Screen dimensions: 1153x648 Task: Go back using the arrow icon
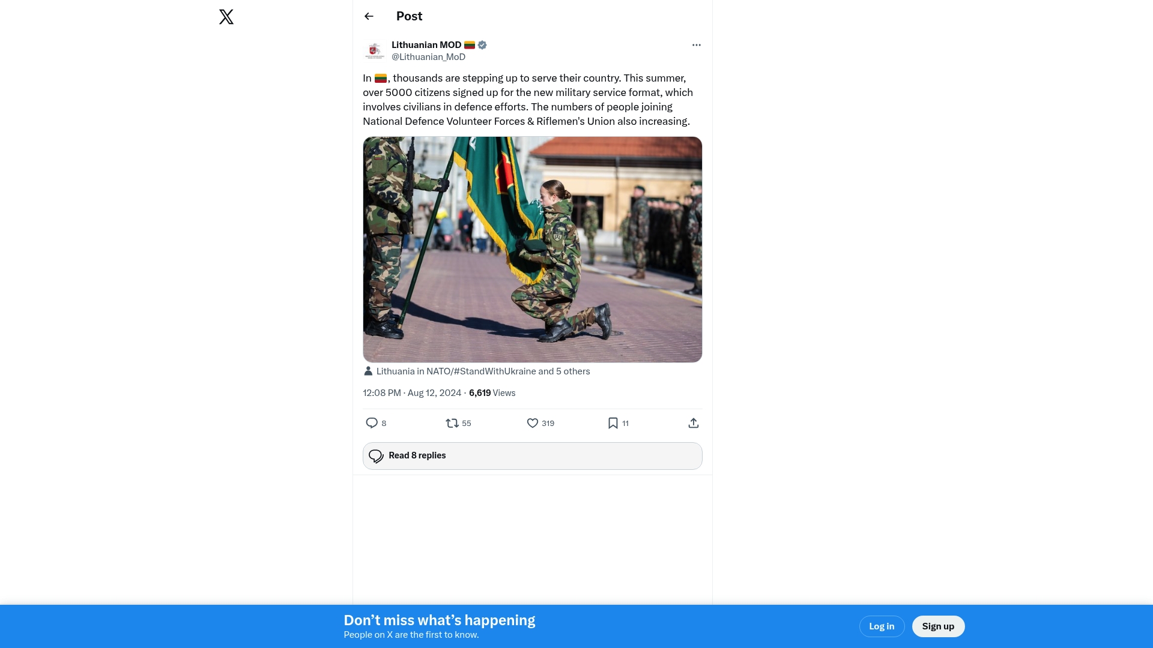click(369, 16)
